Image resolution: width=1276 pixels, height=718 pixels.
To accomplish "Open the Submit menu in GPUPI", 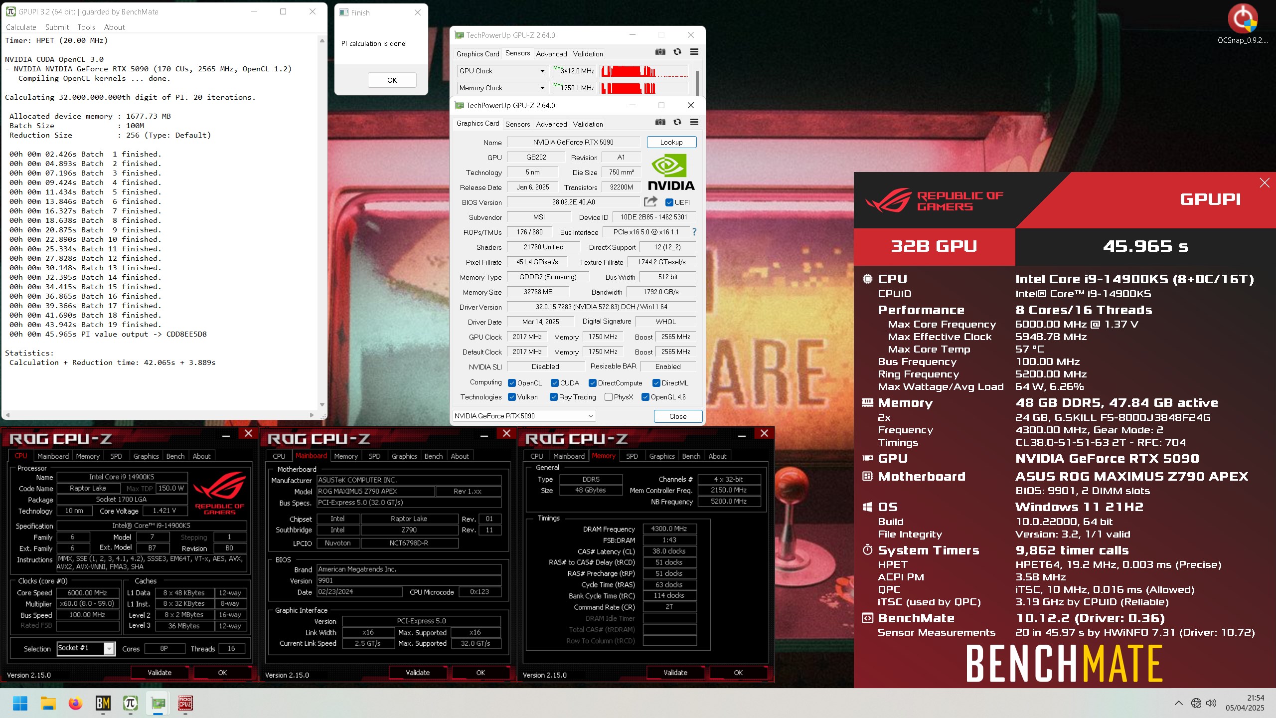I will coord(57,27).
